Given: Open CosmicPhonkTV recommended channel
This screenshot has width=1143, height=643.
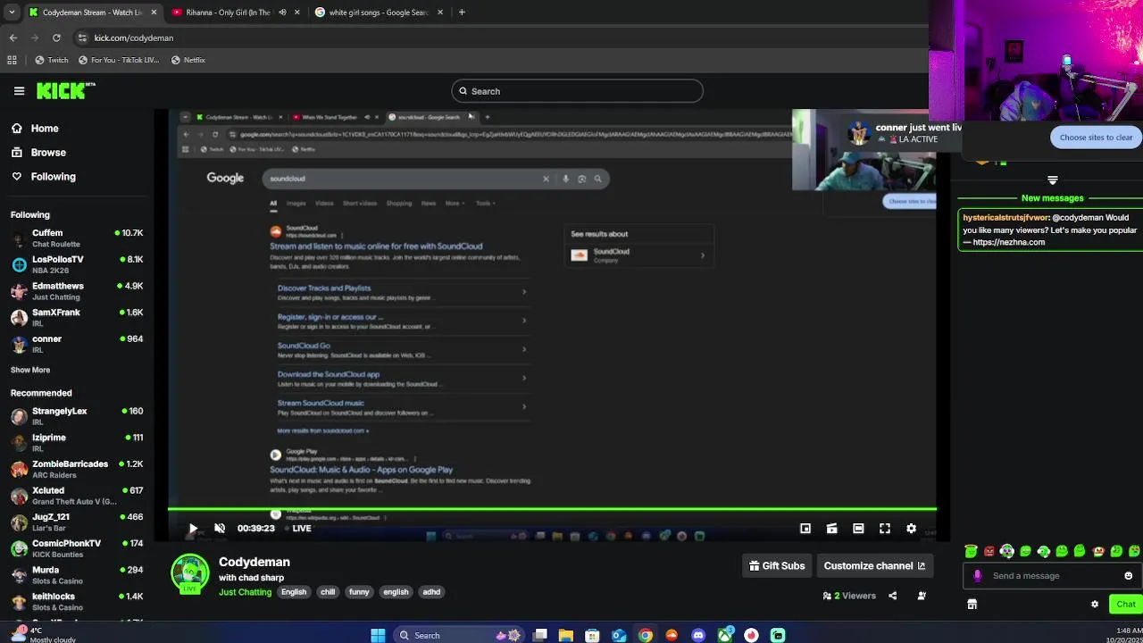Looking at the screenshot, I should [77, 548].
